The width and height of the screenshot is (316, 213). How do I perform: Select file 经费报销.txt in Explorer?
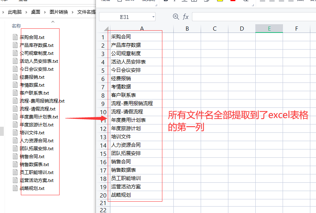tap(32, 77)
